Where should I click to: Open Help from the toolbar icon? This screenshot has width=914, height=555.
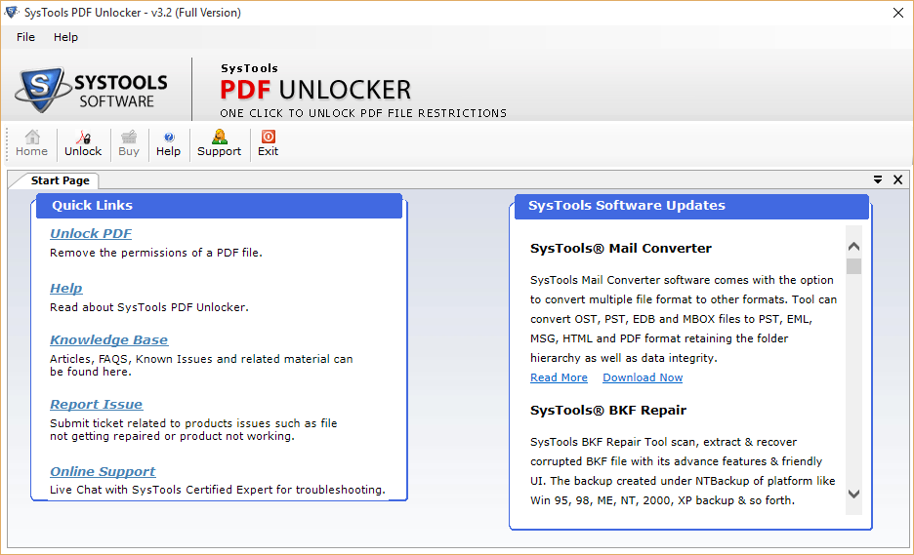[x=168, y=143]
